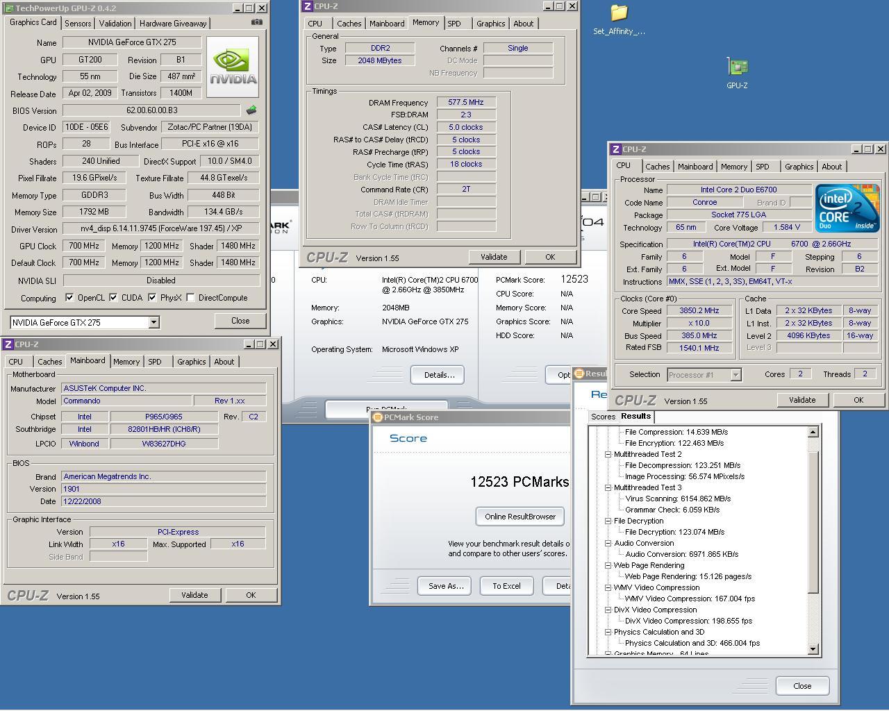Collapse the Web Page Rendering node
Screen dimensions: 889x711
[608, 565]
